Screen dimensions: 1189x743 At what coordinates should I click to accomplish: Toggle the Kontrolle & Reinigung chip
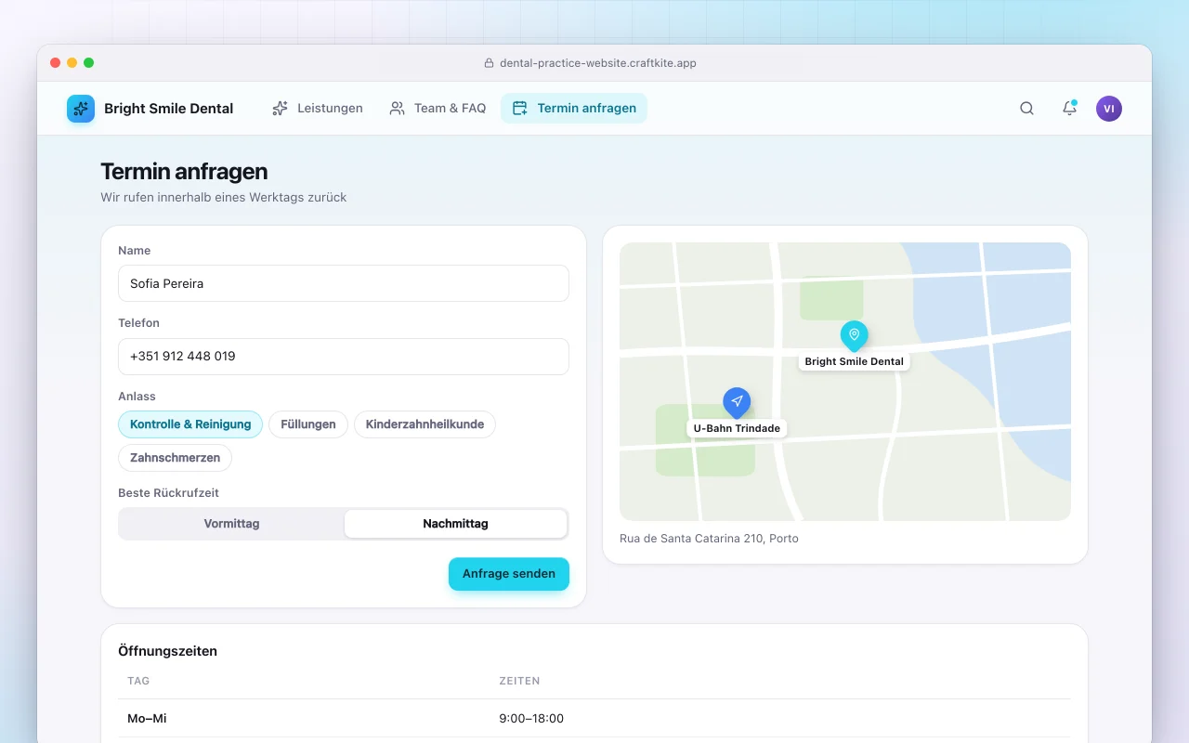point(190,424)
